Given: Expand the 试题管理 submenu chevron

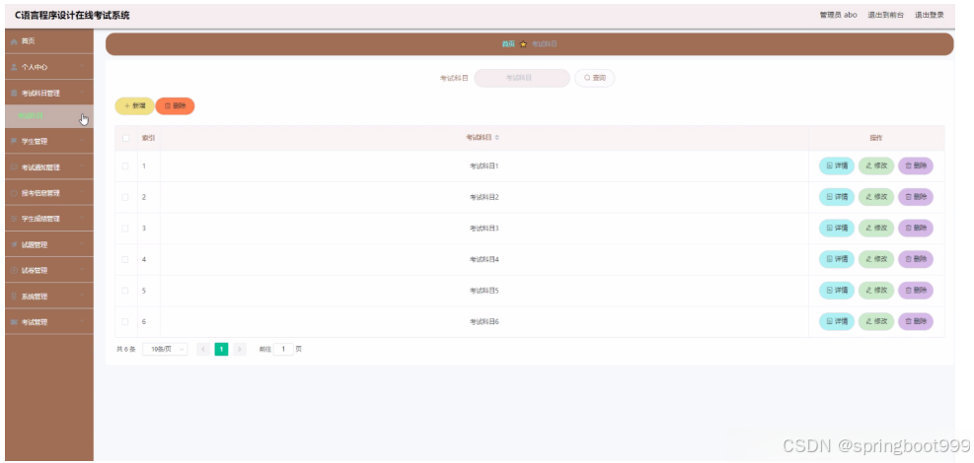Looking at the screenshot, I should [82, 244].
